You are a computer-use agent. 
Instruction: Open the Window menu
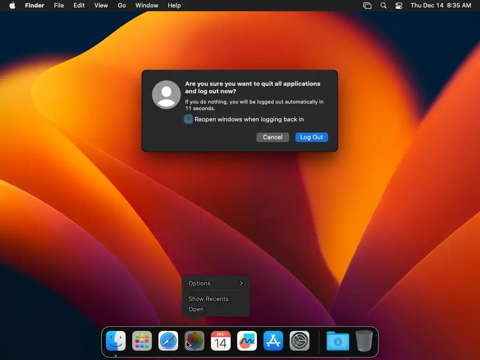147,6
